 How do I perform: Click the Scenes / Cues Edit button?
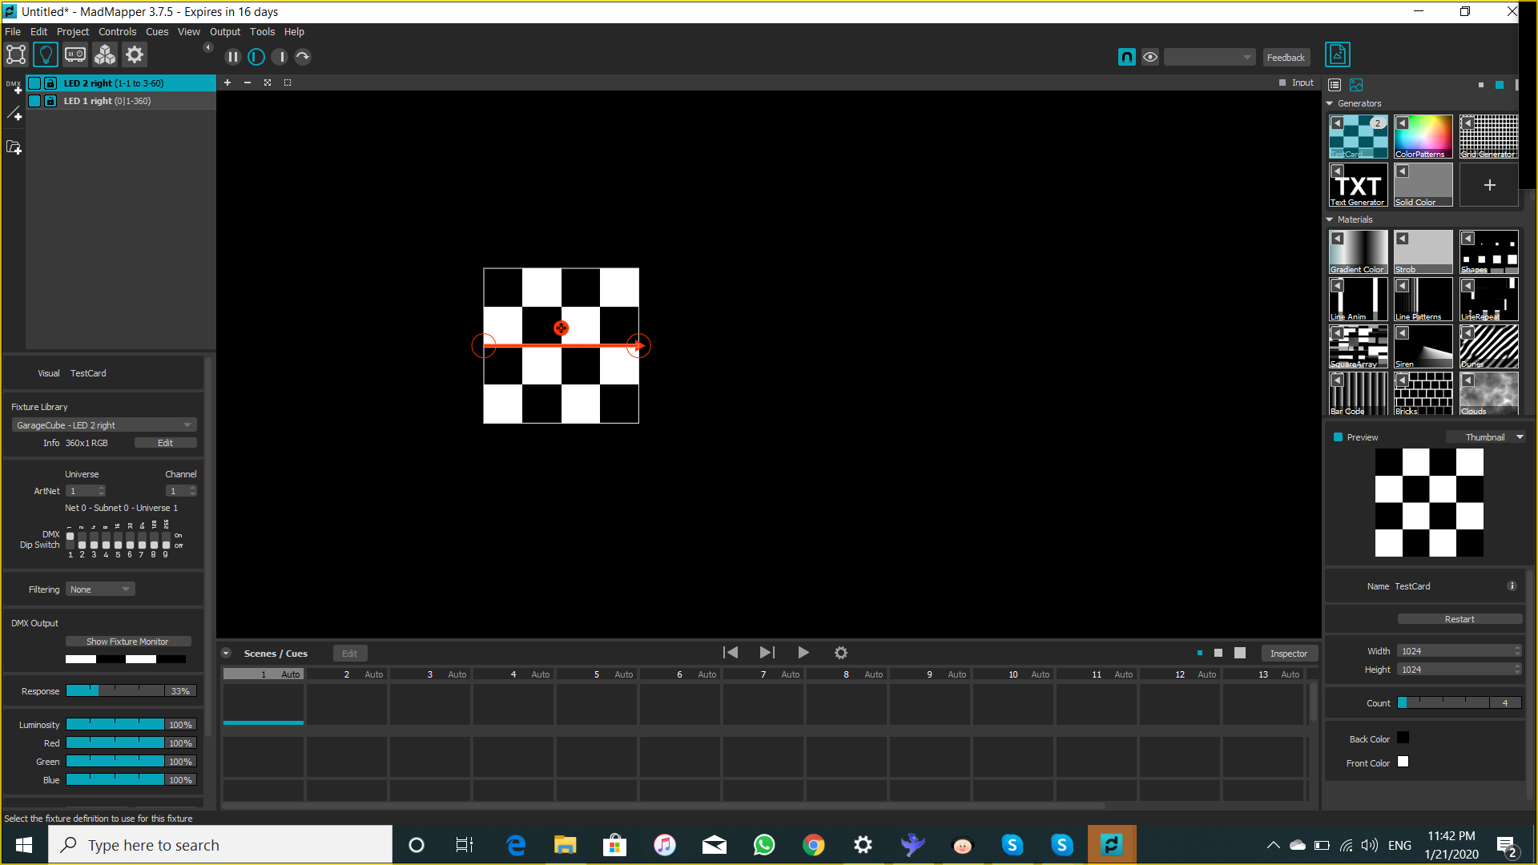[x=350, y=654]
